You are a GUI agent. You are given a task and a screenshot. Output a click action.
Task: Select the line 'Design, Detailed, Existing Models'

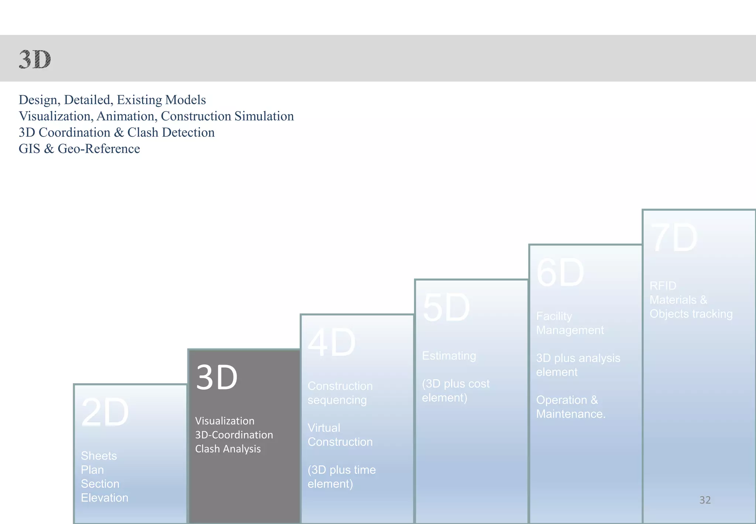pyautogui.click(x=112, y=100)
